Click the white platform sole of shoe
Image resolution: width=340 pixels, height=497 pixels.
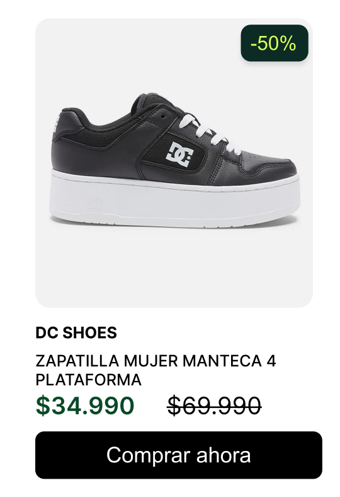coord(174,199)
